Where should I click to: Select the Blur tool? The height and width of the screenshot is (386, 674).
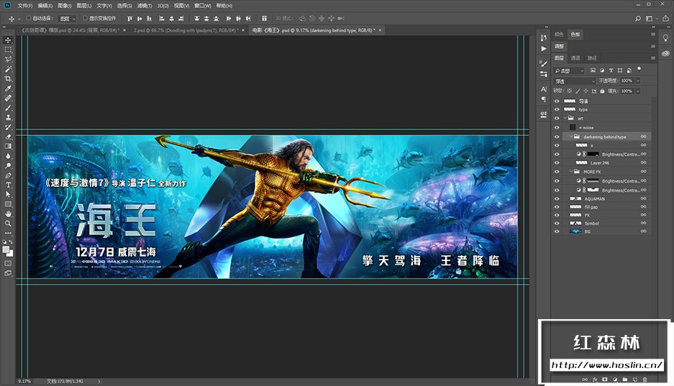[8, 156]
